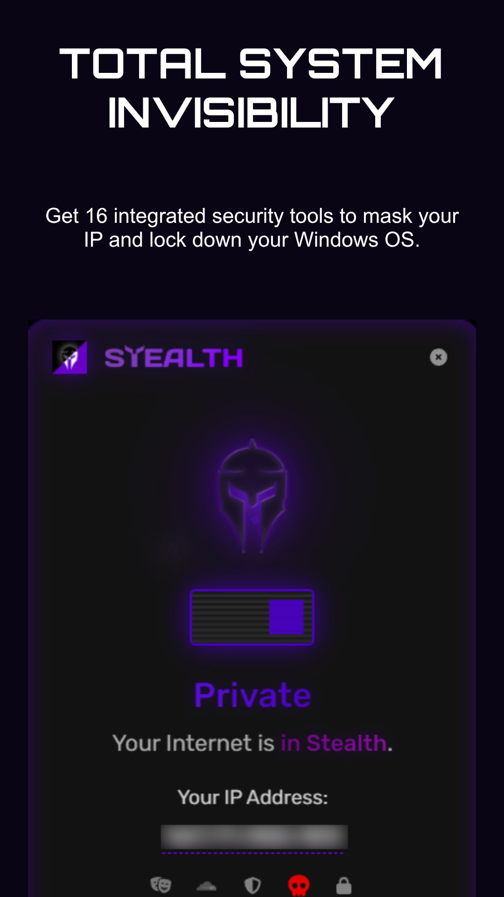Click the purple "in Stealth" text
Viewport: 504px width, 897px height.
pos(334,743)
